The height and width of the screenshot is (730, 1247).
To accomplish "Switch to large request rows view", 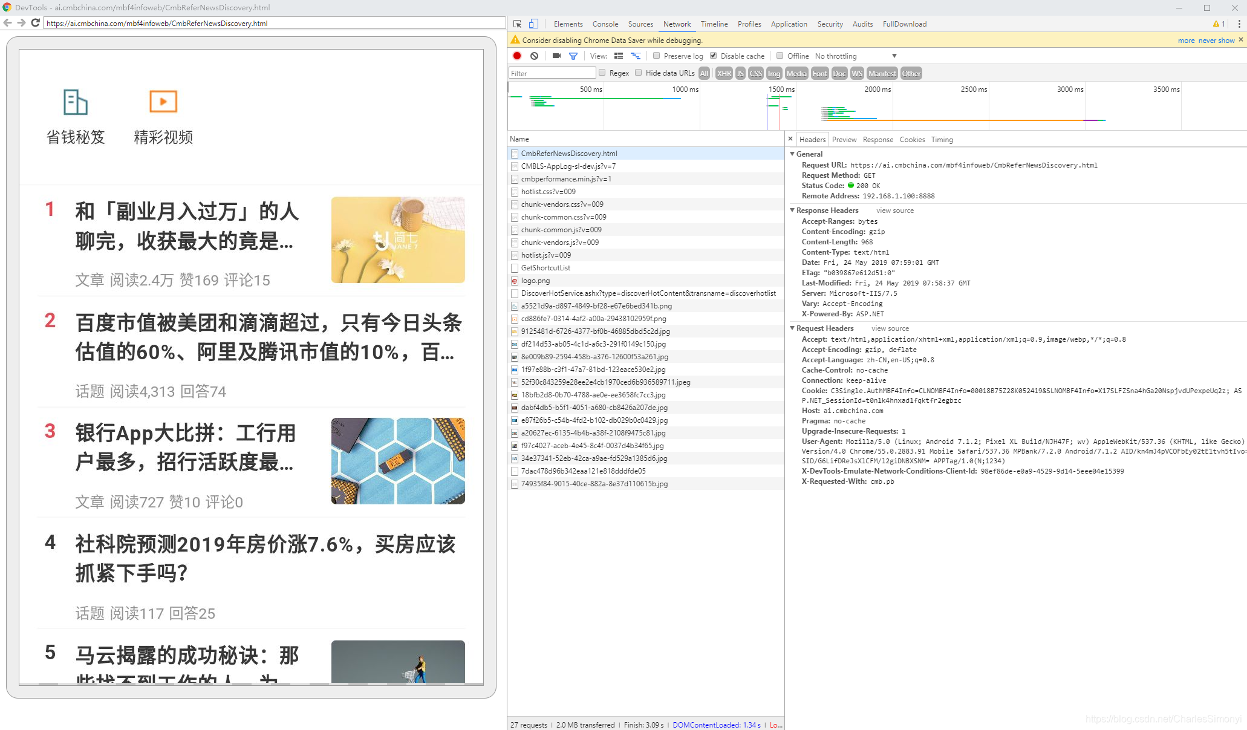I will pos(618,56).
